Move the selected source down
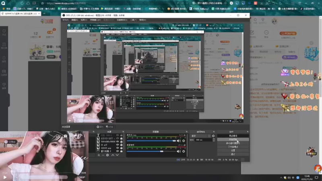 click(x=117, y=155)
